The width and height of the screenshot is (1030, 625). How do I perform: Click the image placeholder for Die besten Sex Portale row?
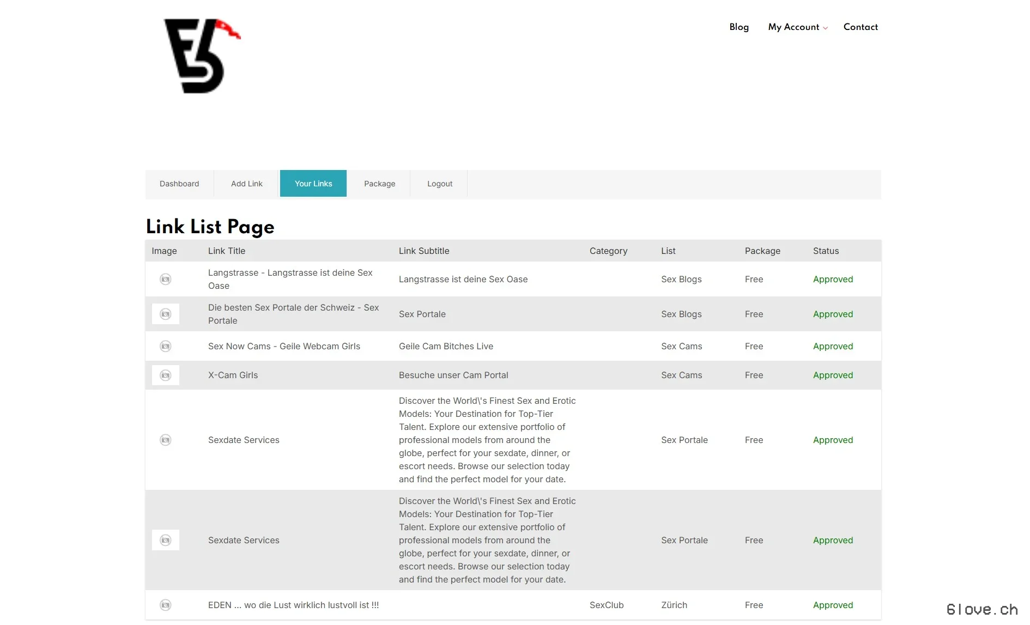coord(166,314)
